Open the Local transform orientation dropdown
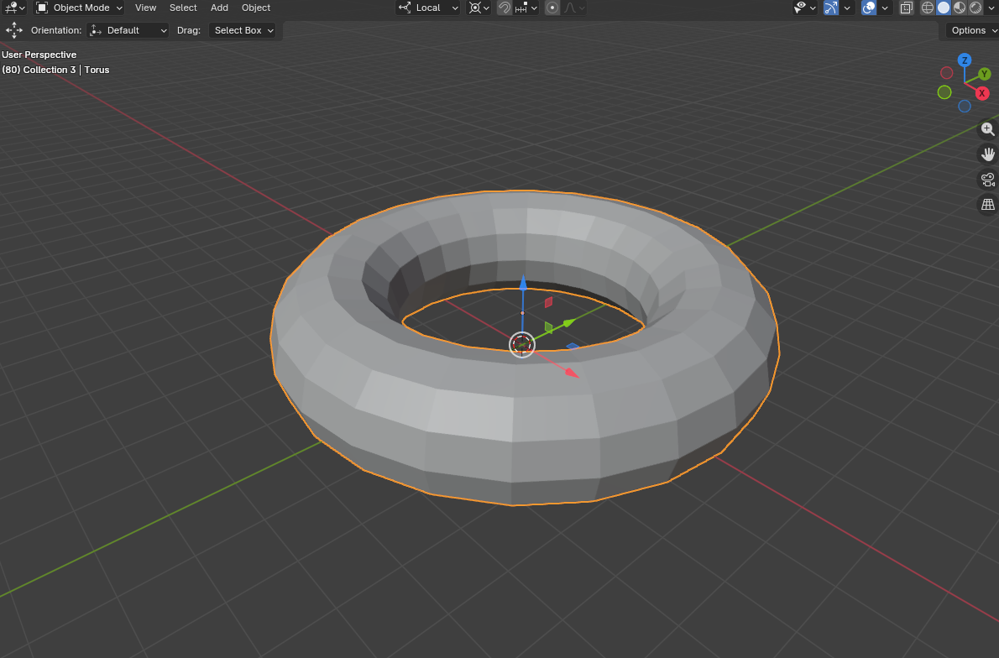The image size is (999, 658). (427, 8)
